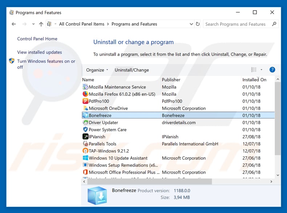Viewport: 287px width, 213px height.
Task: Open Control Panel Home link
Action: coord(37,39)
